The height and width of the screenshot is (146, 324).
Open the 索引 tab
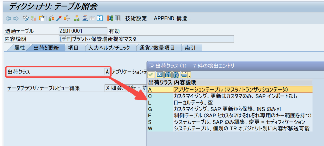[x=190, y=48]
